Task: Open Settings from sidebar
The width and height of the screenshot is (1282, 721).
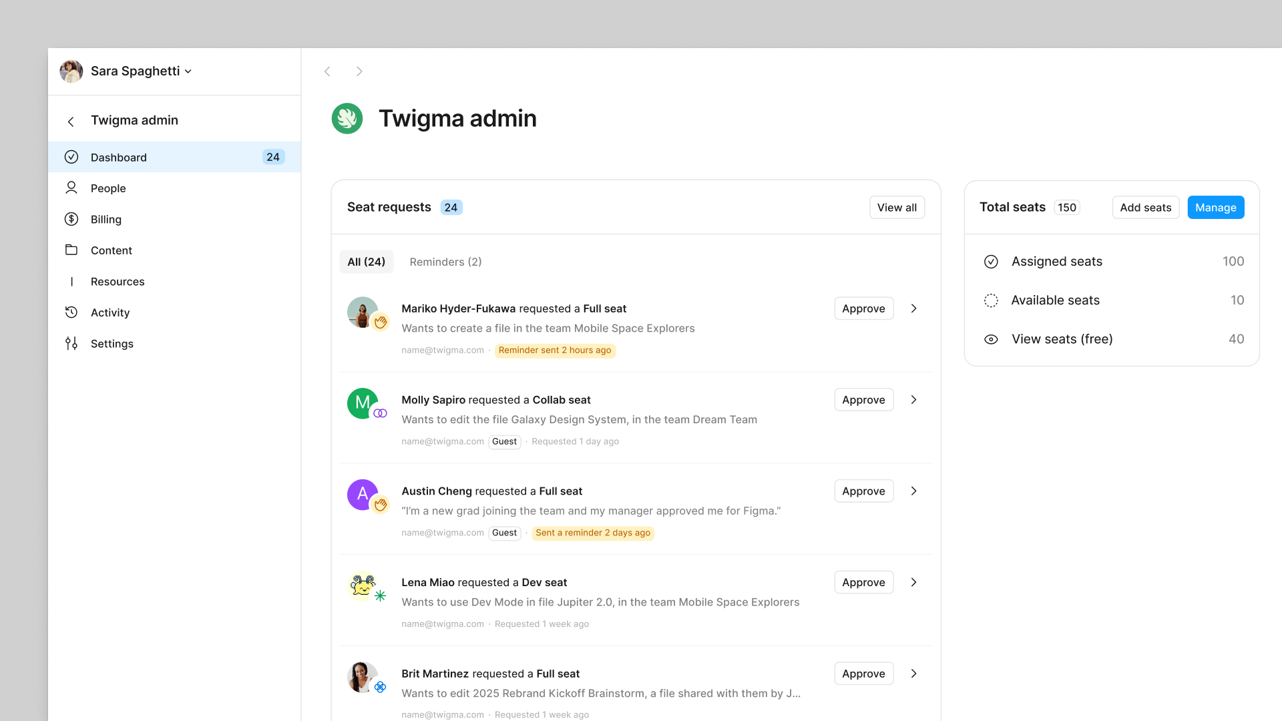Action: (112, 343)
